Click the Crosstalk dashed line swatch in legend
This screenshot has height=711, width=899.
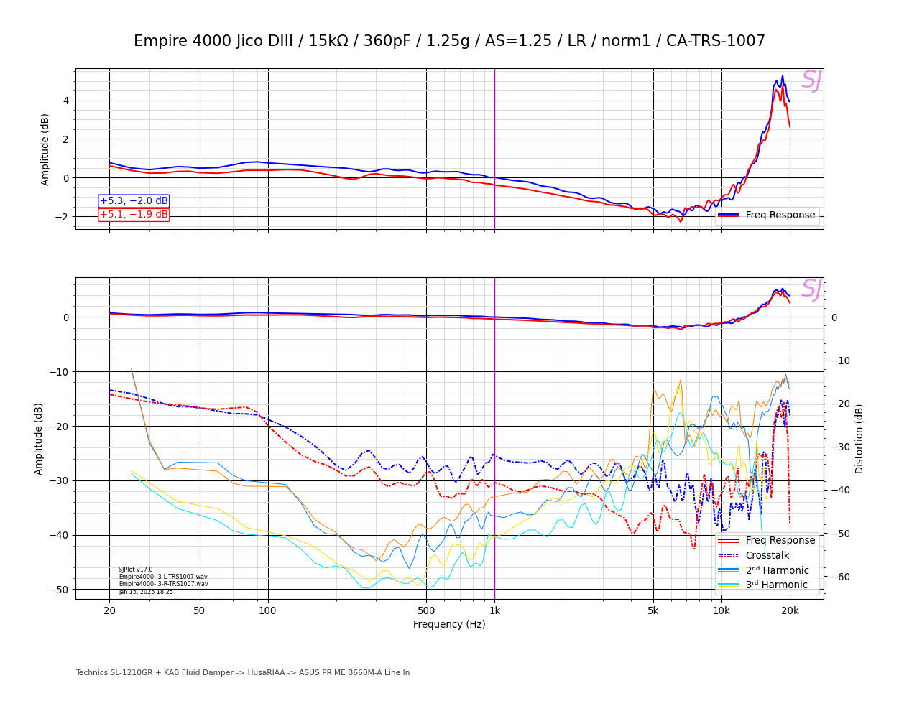[728, 555]
